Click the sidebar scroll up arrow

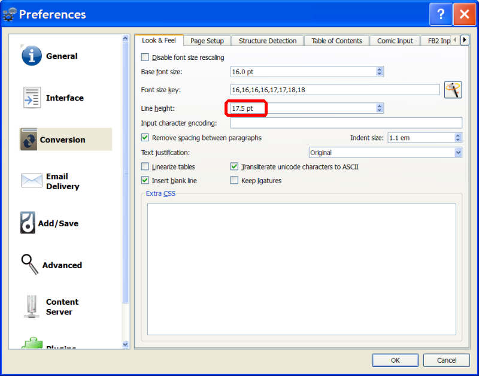click(x=125, y=38)
